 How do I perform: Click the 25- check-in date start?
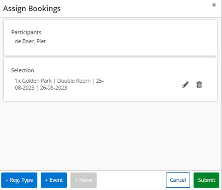[x=100, y=81]
